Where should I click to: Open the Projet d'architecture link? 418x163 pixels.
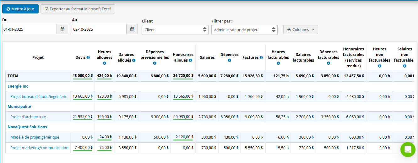point(28,117)
